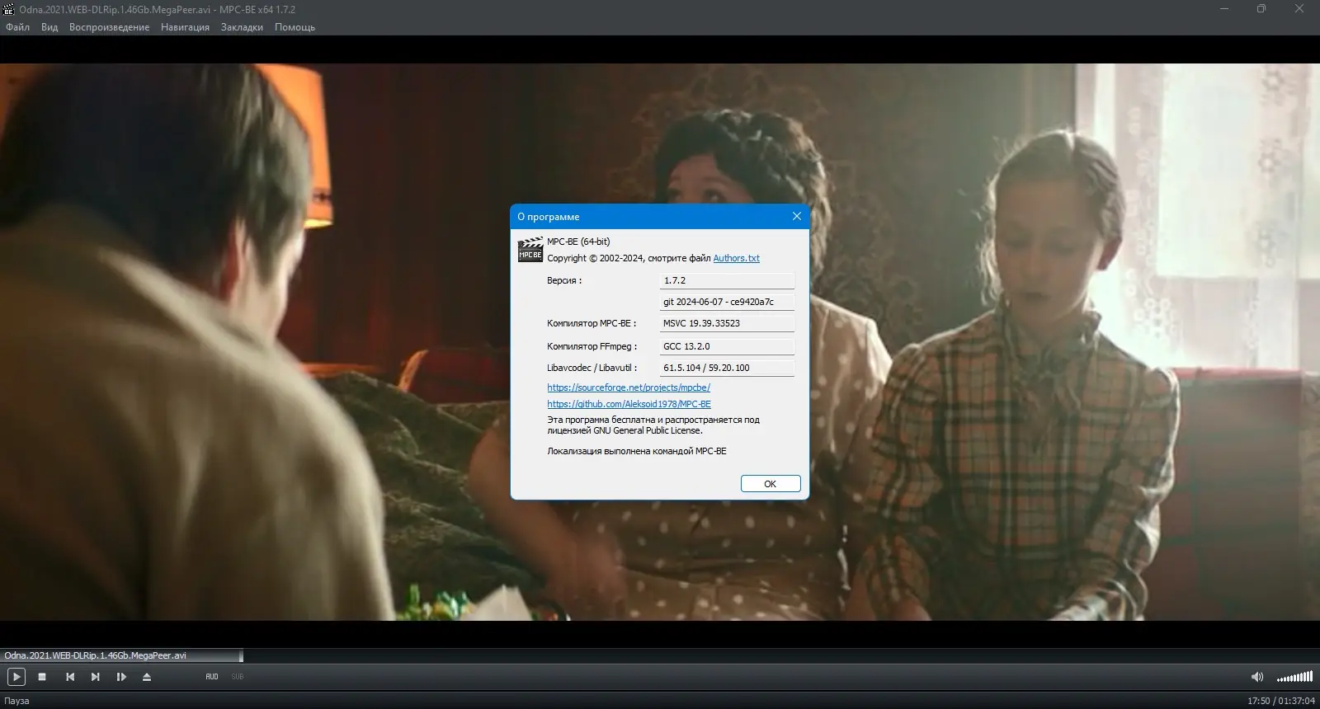Click the MSVC 19.39.33523 compiler field

[727, 323]
